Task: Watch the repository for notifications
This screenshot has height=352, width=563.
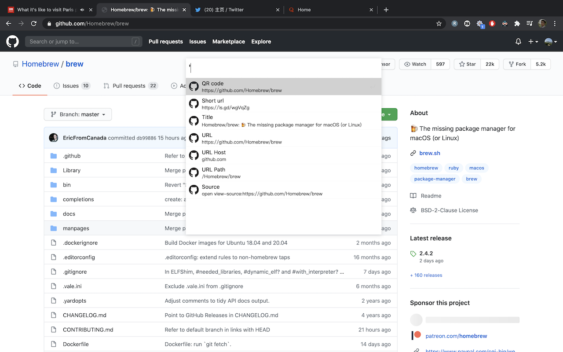Action: pos(415,64)
